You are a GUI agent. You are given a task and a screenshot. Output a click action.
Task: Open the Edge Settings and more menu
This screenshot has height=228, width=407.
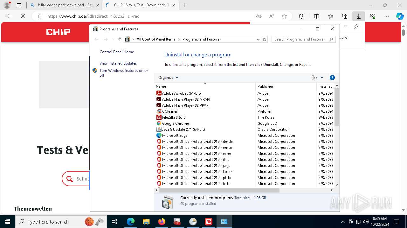(x=386, y=16)
